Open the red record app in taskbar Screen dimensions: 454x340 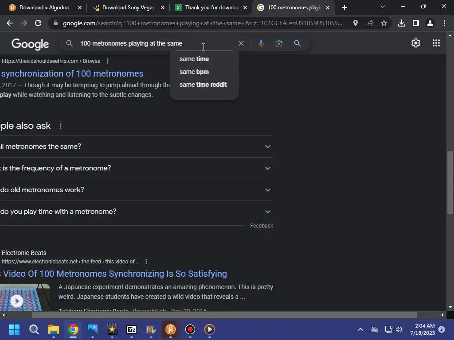(x=190, y=329)
